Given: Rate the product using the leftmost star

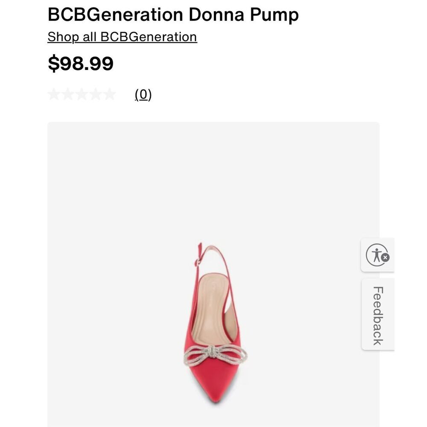Looking at the screenshot, I should tap(53, 95).
